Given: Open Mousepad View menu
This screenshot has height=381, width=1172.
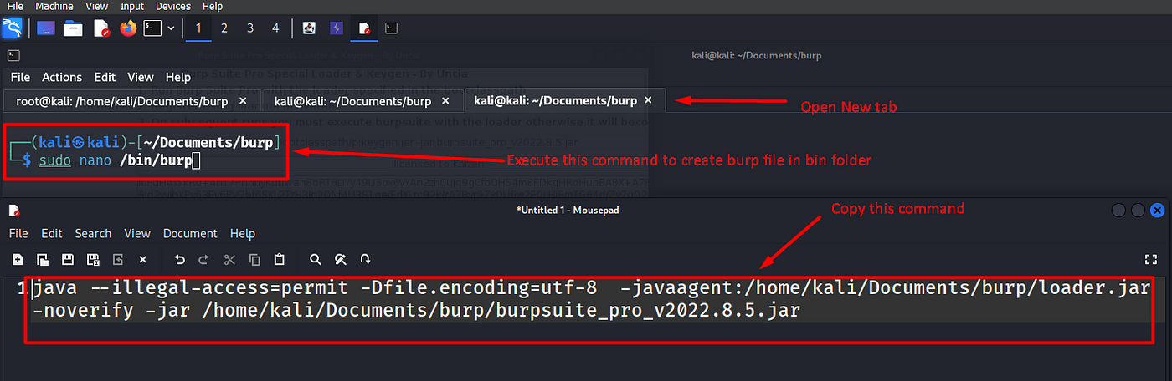Looking at the screenshot, I should coord(137,233).
